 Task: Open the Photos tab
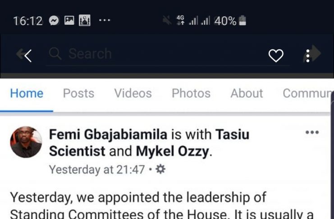click(x=191, y=93)
